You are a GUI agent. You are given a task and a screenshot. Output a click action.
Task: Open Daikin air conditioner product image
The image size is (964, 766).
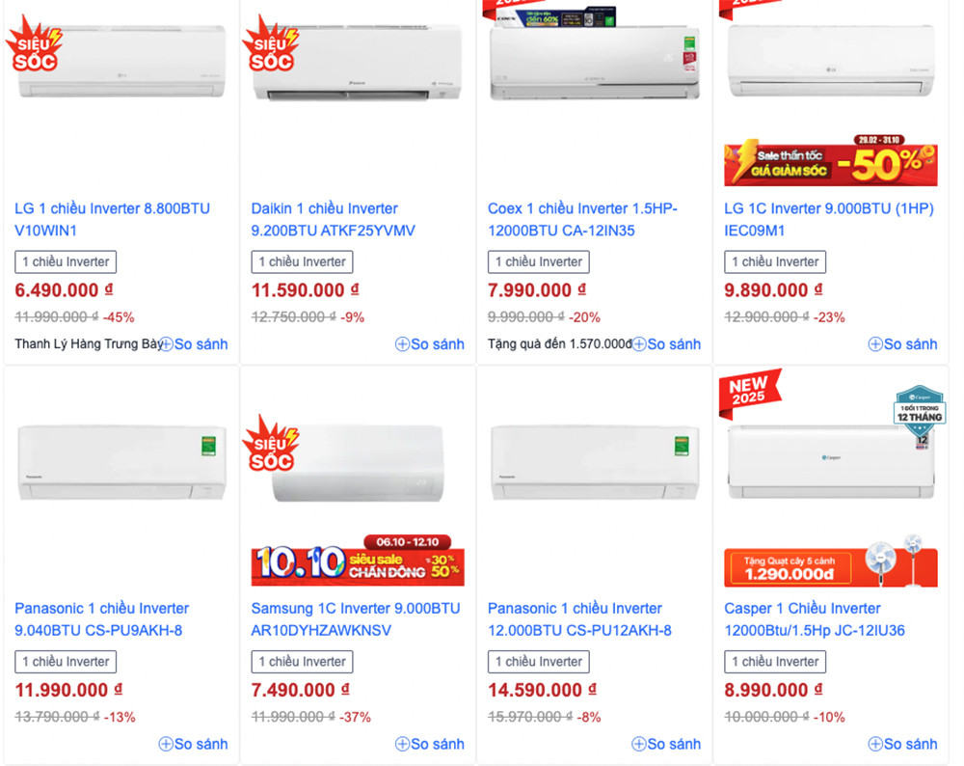tap(358, 62)
